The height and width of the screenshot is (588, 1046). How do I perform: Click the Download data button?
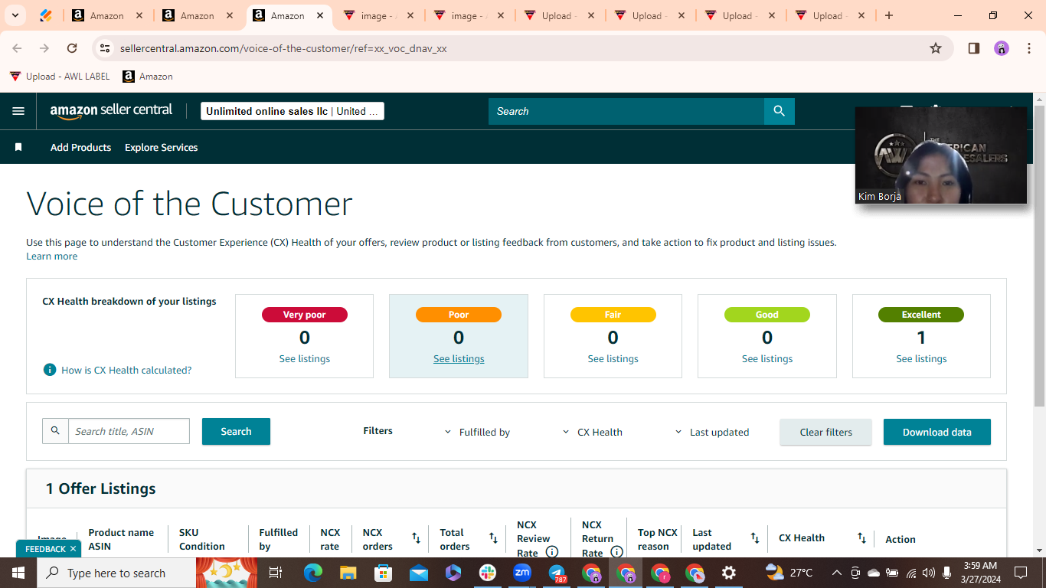click(937, 432)
